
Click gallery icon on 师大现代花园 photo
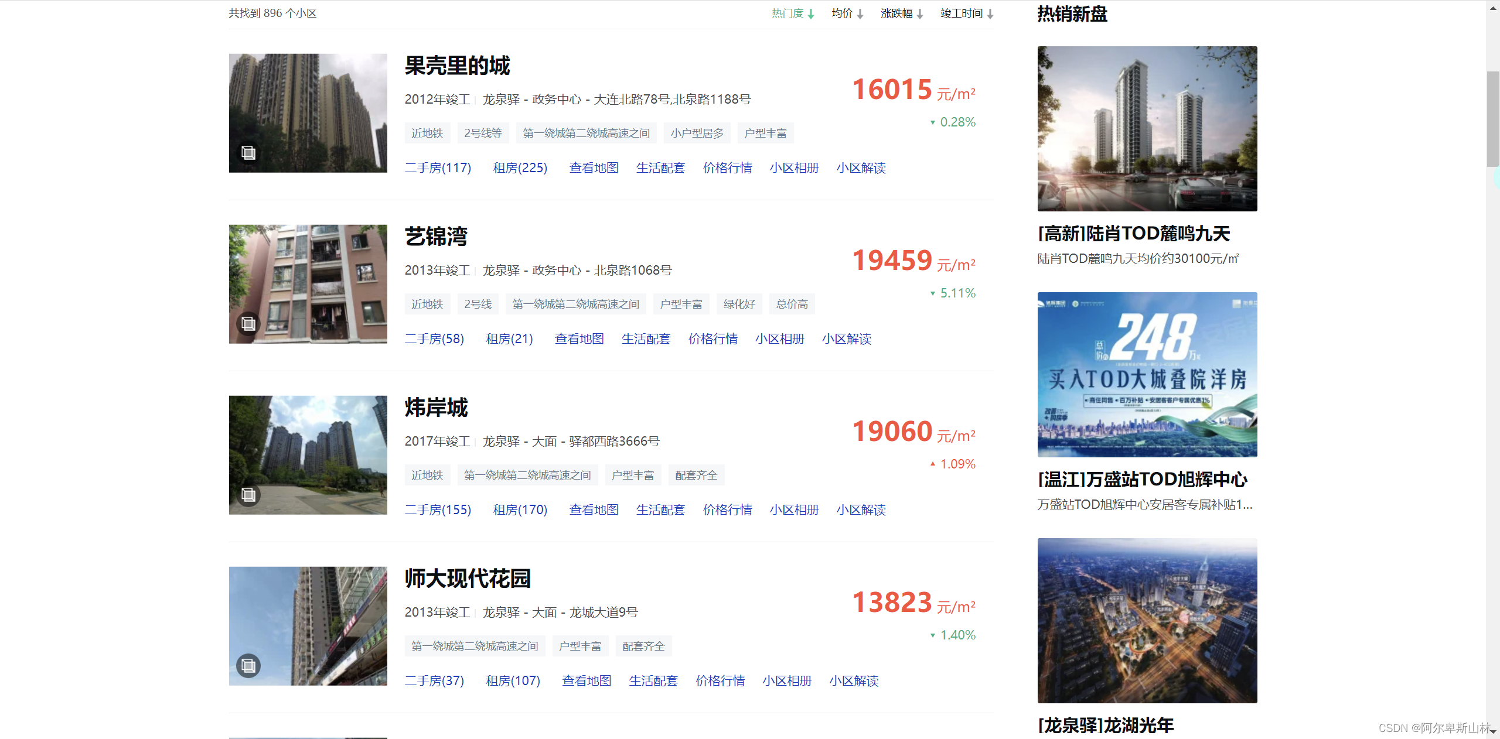tap(248, 666)
